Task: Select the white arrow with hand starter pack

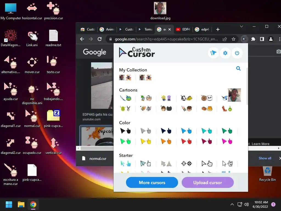Action: [207, 163]
